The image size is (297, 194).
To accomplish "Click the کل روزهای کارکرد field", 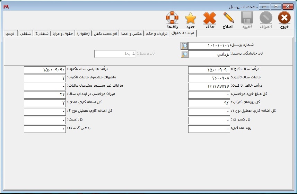I will pyautogui.click(x=209, y=103).
